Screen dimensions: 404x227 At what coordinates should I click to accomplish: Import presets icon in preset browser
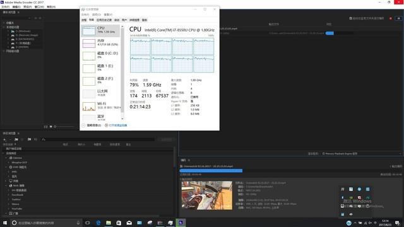tap(30, 139)
